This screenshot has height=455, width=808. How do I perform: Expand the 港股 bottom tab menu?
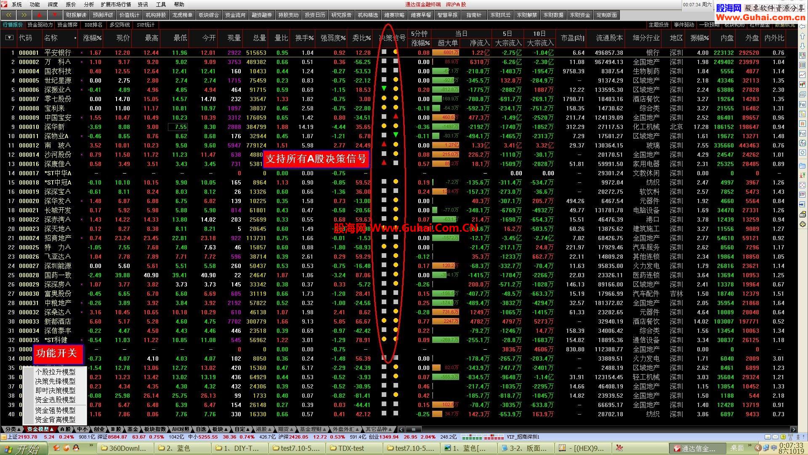pos(264,429)
